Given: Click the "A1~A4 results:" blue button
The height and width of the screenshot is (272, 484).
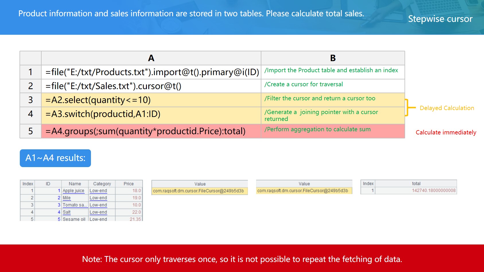Looking at the screenshot, I should tap(55, 158).
